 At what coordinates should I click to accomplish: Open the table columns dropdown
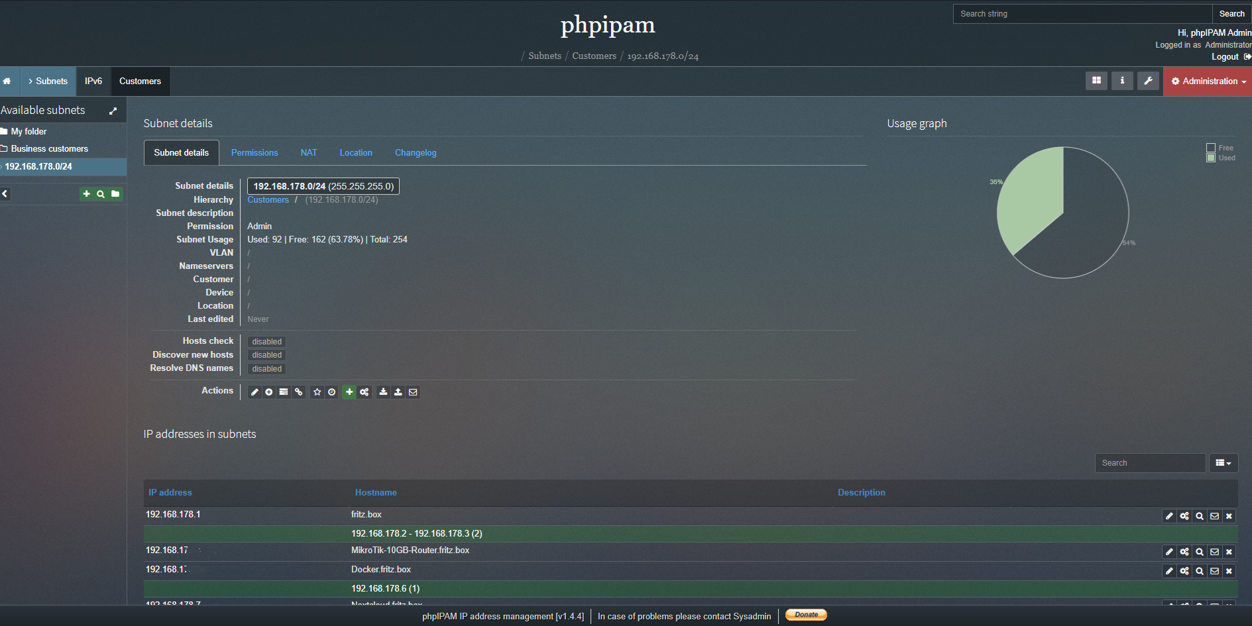coord(1224,463)
